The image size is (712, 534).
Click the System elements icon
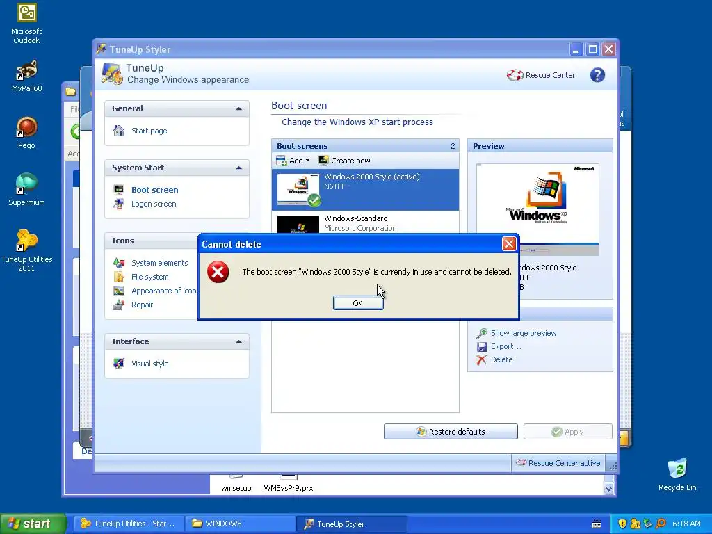[x=119, y=262]
